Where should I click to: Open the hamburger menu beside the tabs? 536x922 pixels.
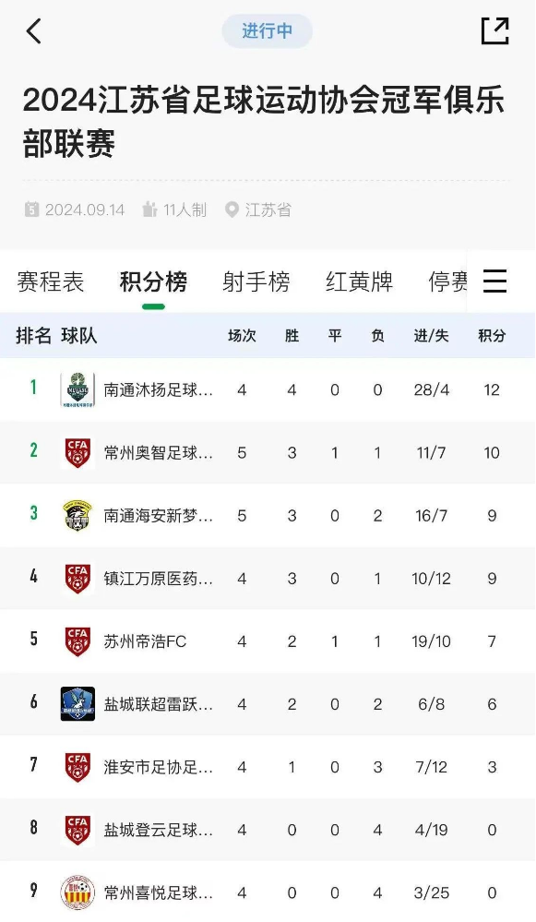click(494, 281)
